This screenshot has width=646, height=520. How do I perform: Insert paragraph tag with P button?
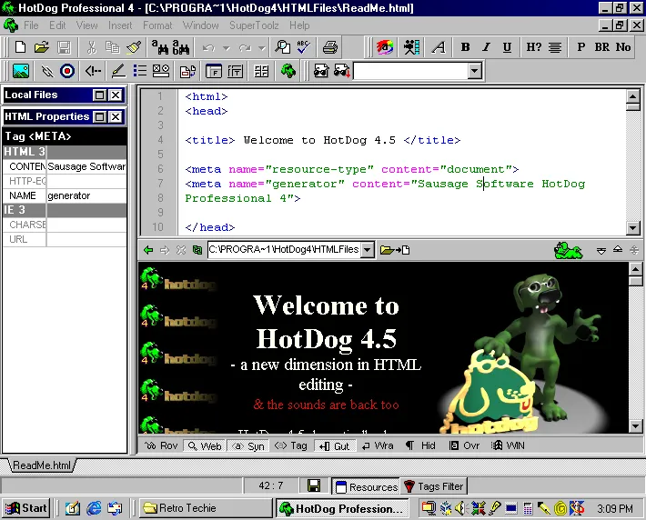(x=580, y=47)
